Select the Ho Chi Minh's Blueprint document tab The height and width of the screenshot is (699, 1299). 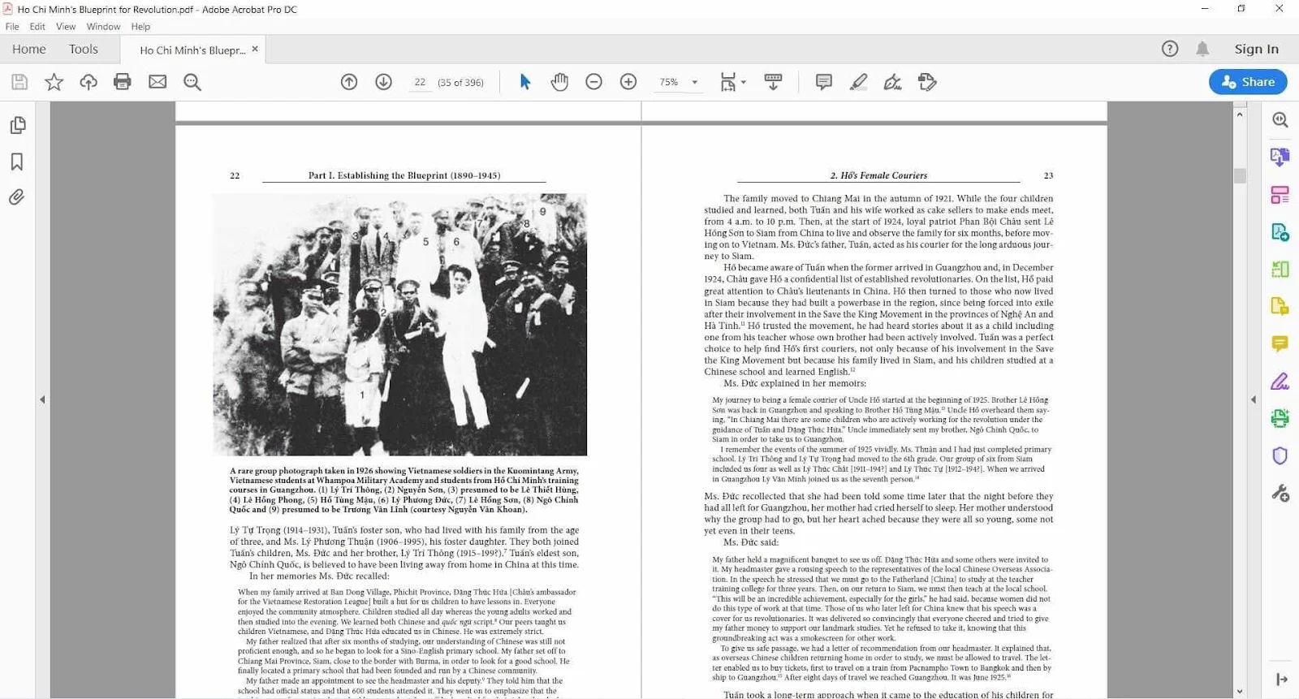[x=192, y=50]
